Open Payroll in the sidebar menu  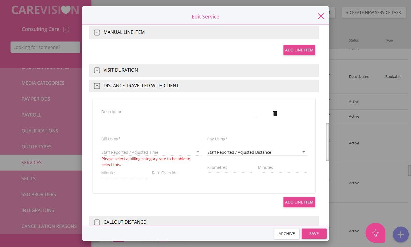[31, 115]
